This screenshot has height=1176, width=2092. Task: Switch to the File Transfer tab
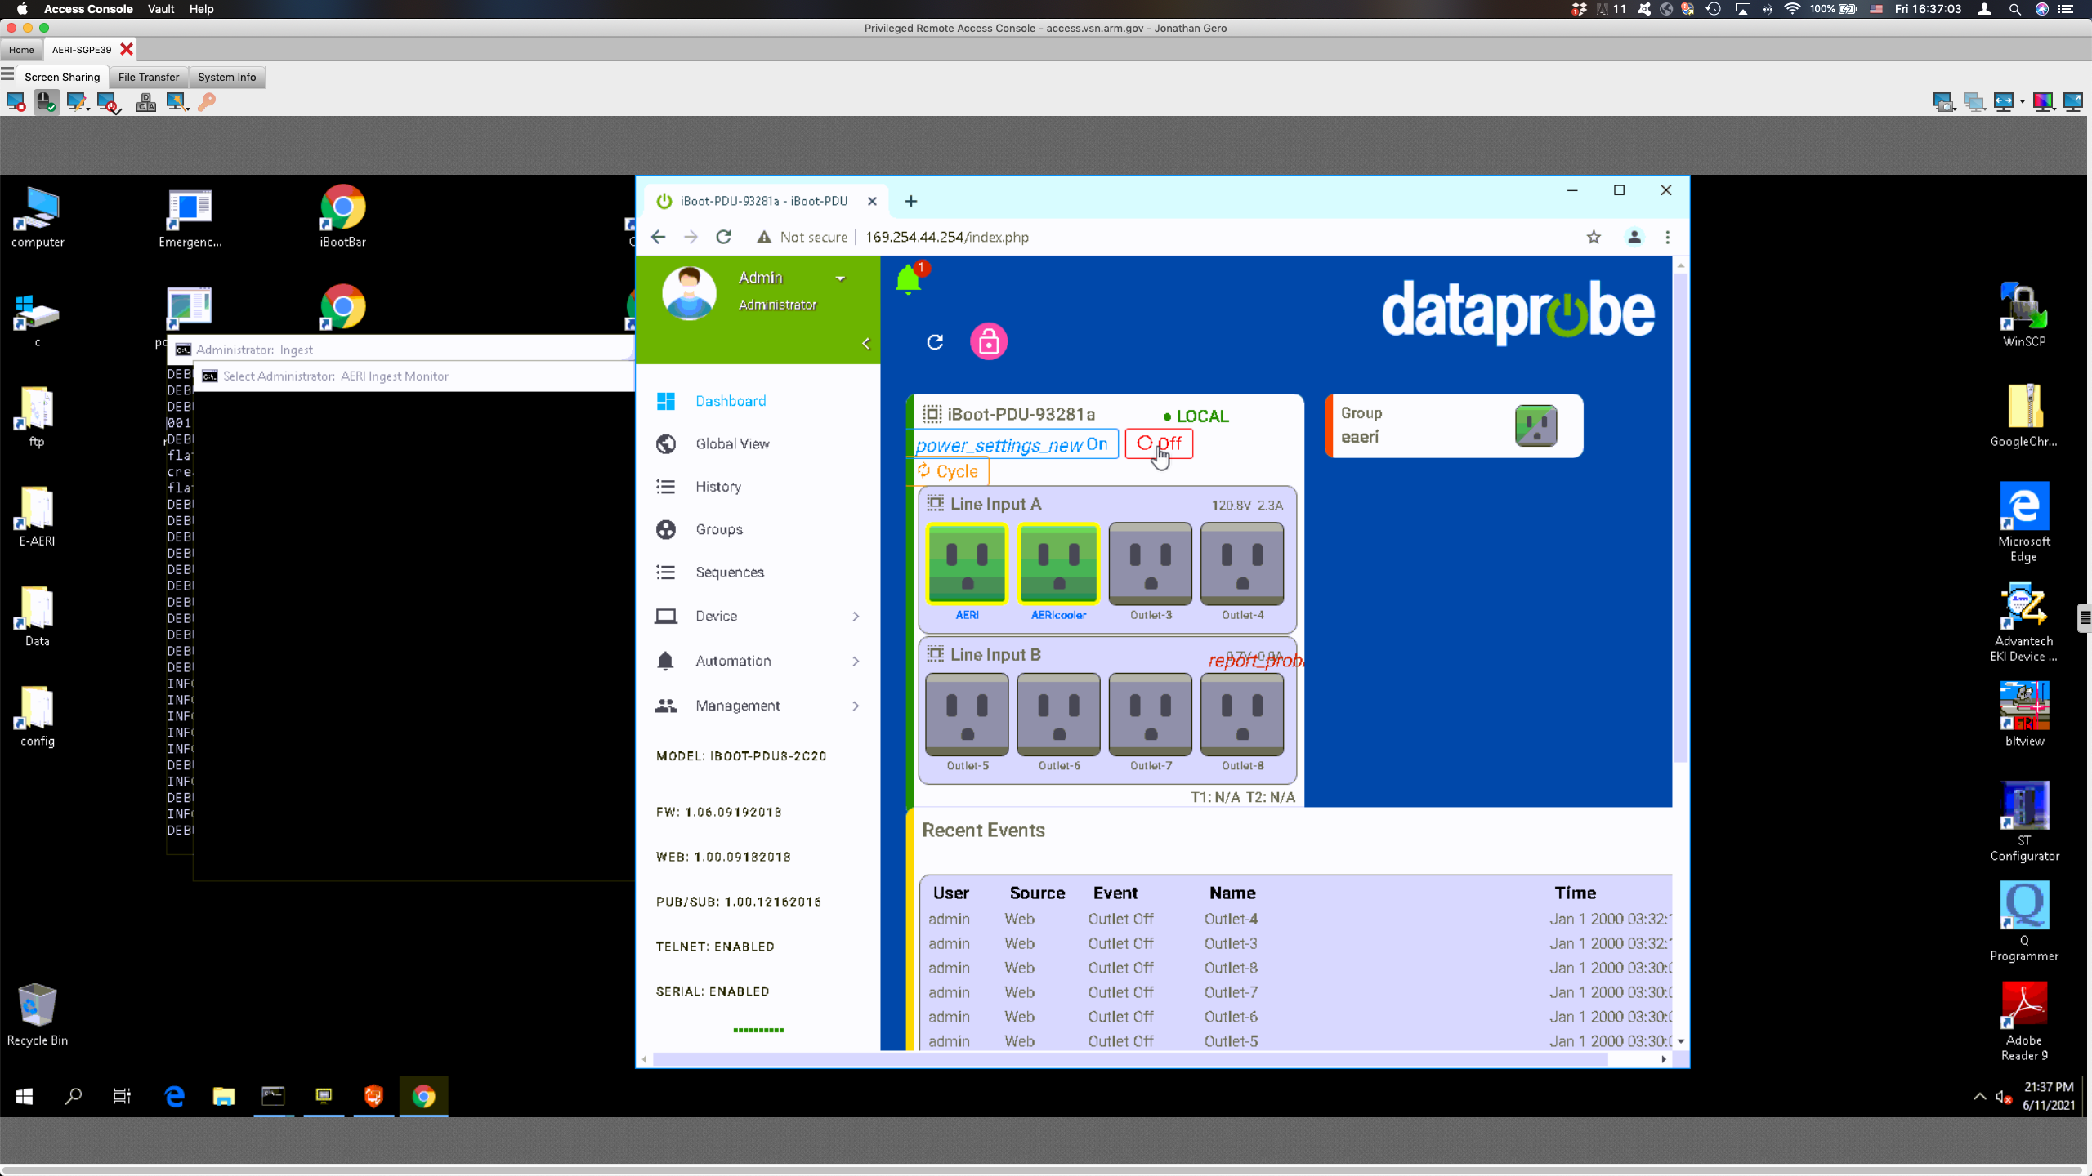point(148,77)
